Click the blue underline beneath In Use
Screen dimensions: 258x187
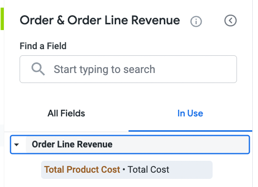point(190,131)
